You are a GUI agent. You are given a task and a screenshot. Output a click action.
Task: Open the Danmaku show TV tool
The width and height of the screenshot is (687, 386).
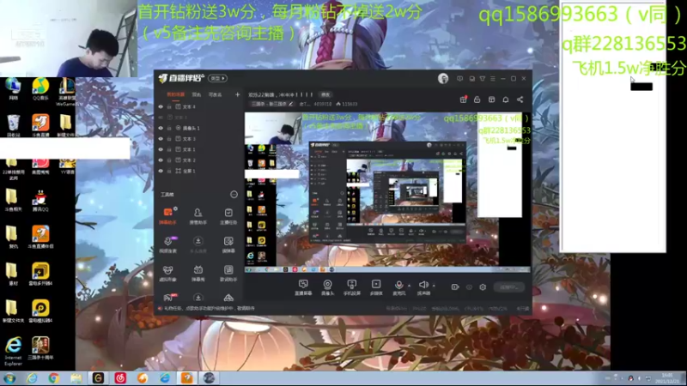198,273
